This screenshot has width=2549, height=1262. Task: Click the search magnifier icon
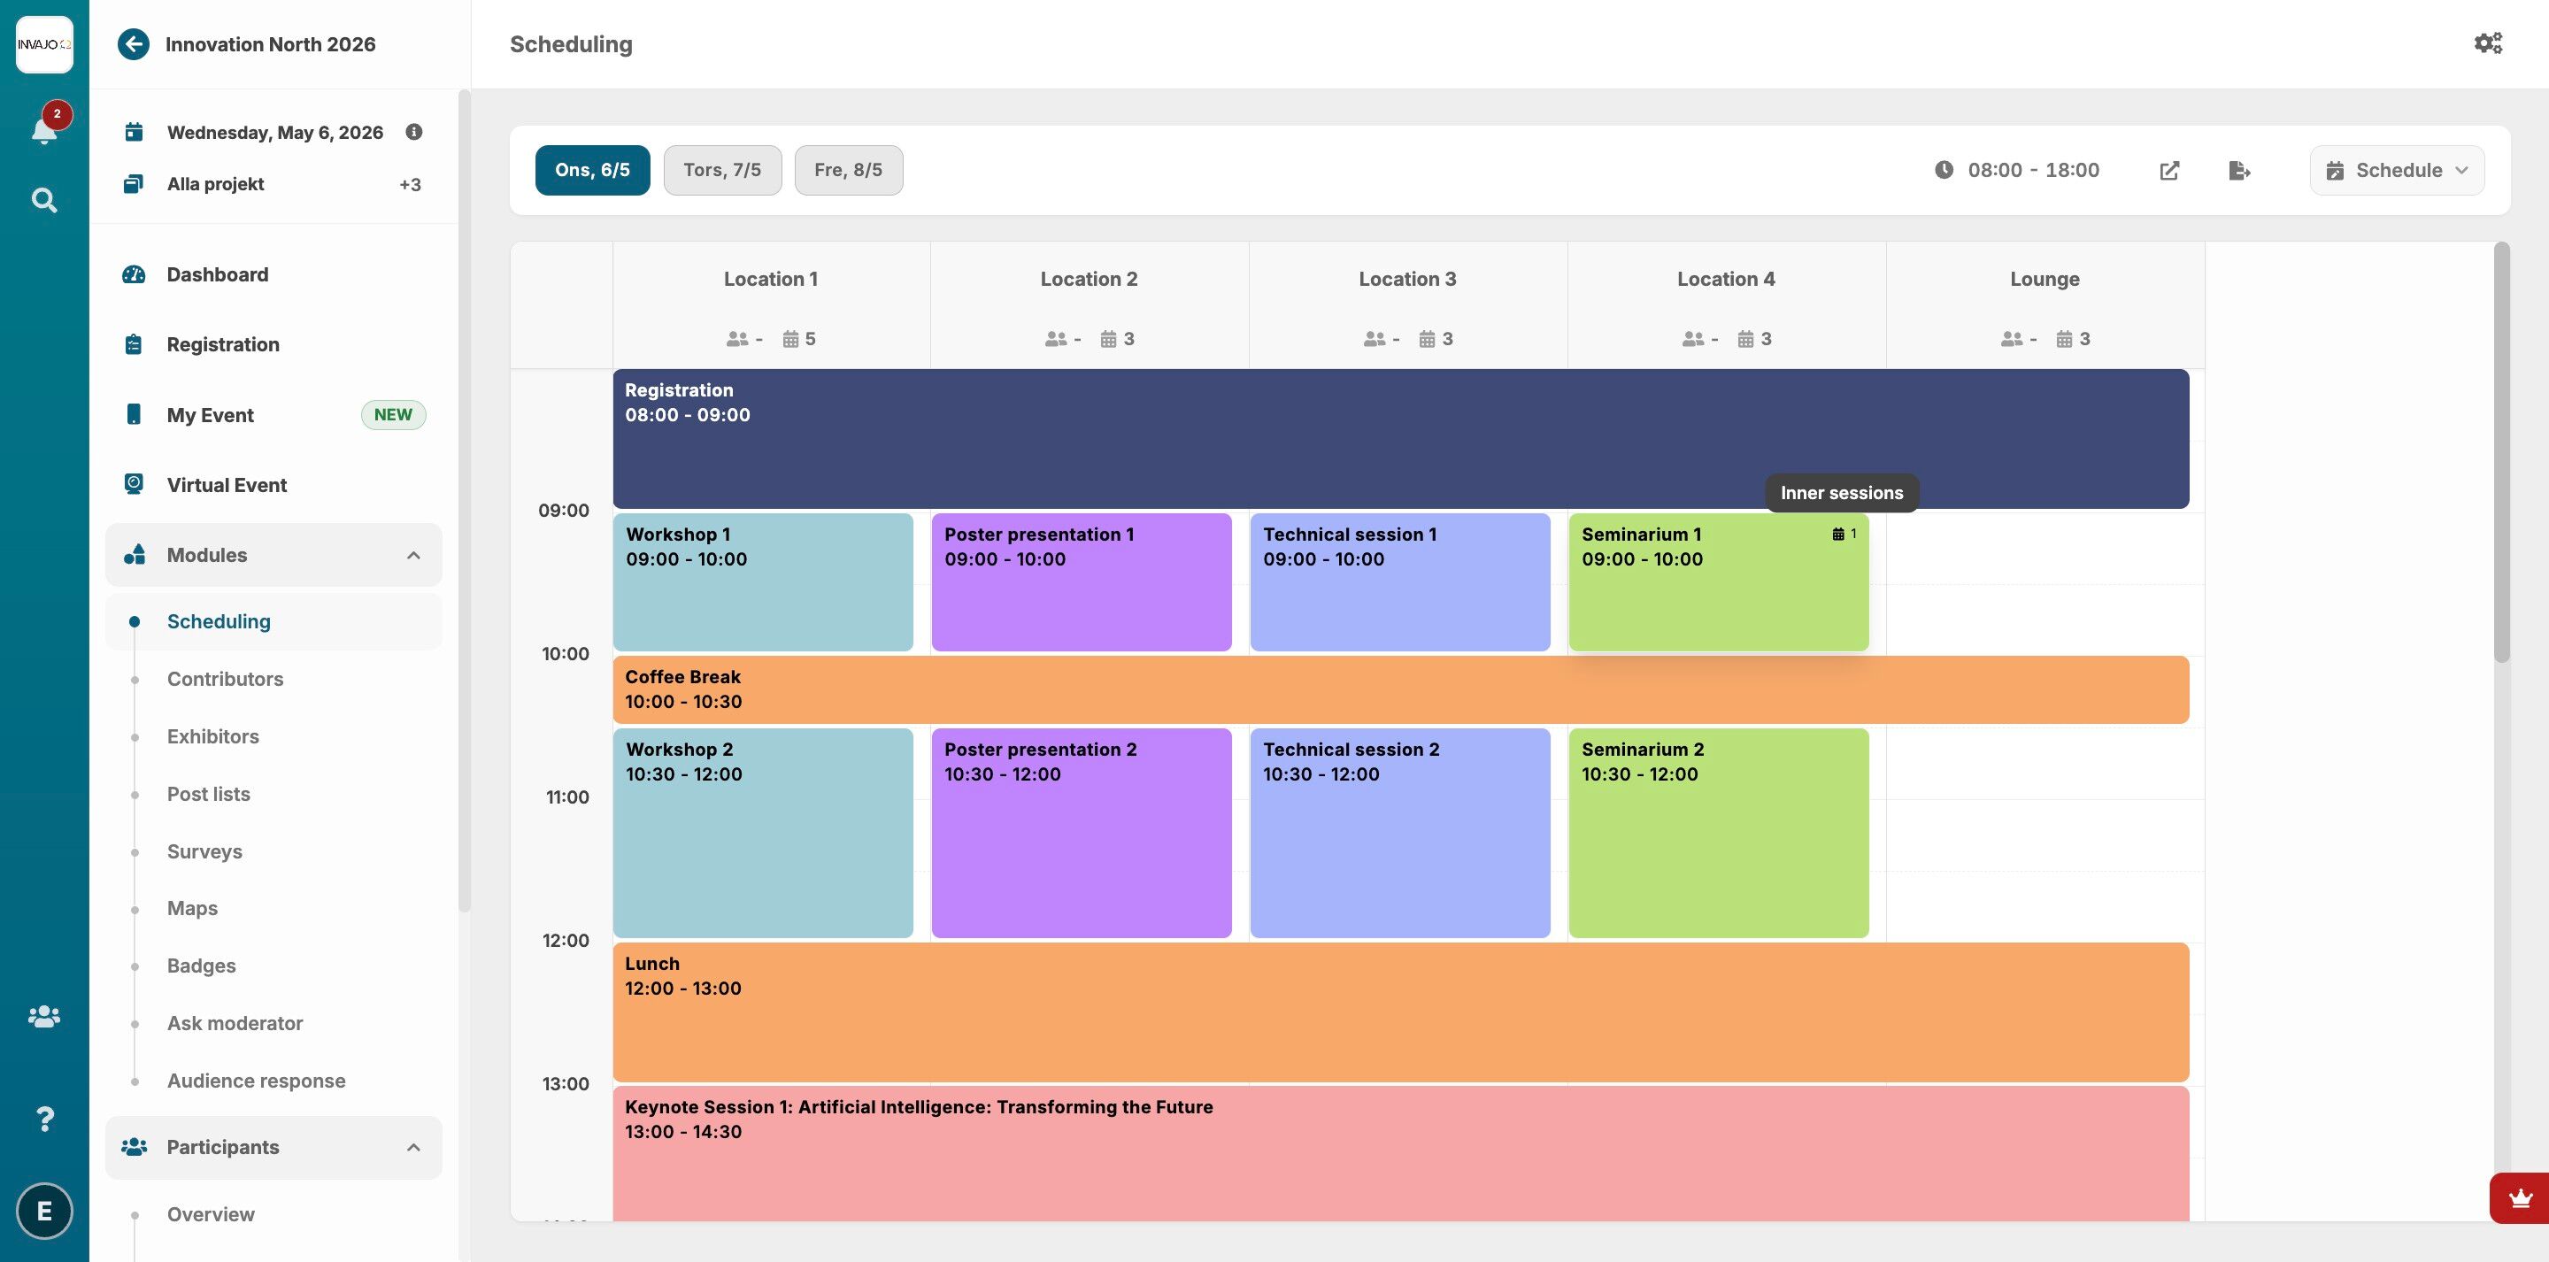click(x=43, y=201)
